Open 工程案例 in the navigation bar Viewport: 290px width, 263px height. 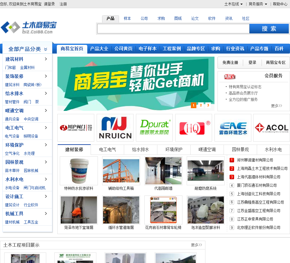[x=172, y=49]
